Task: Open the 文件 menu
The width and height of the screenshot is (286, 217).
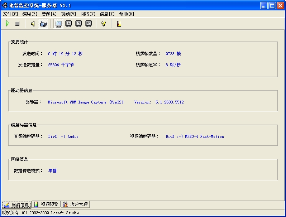Action: [x=10, y=14]
